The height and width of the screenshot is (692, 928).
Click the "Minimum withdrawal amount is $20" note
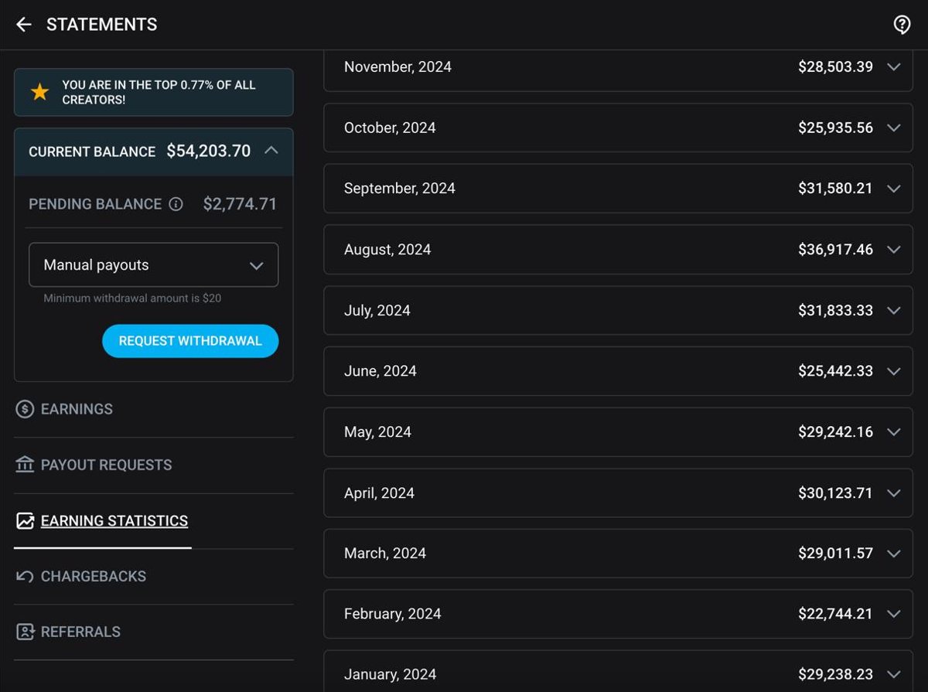tap(132, 298)
